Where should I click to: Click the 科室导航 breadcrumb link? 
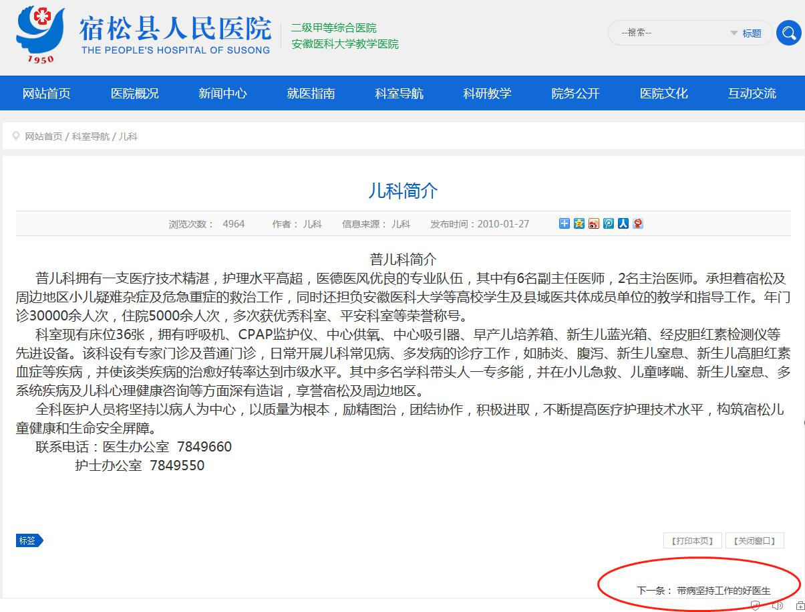[x=90, y=136]
